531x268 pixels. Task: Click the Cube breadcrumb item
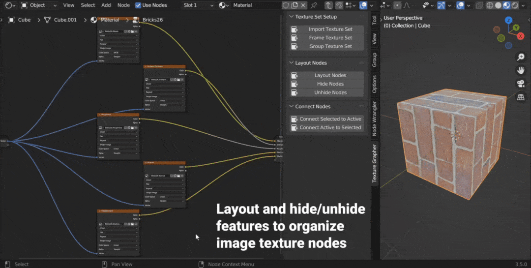tap(20, 20)
